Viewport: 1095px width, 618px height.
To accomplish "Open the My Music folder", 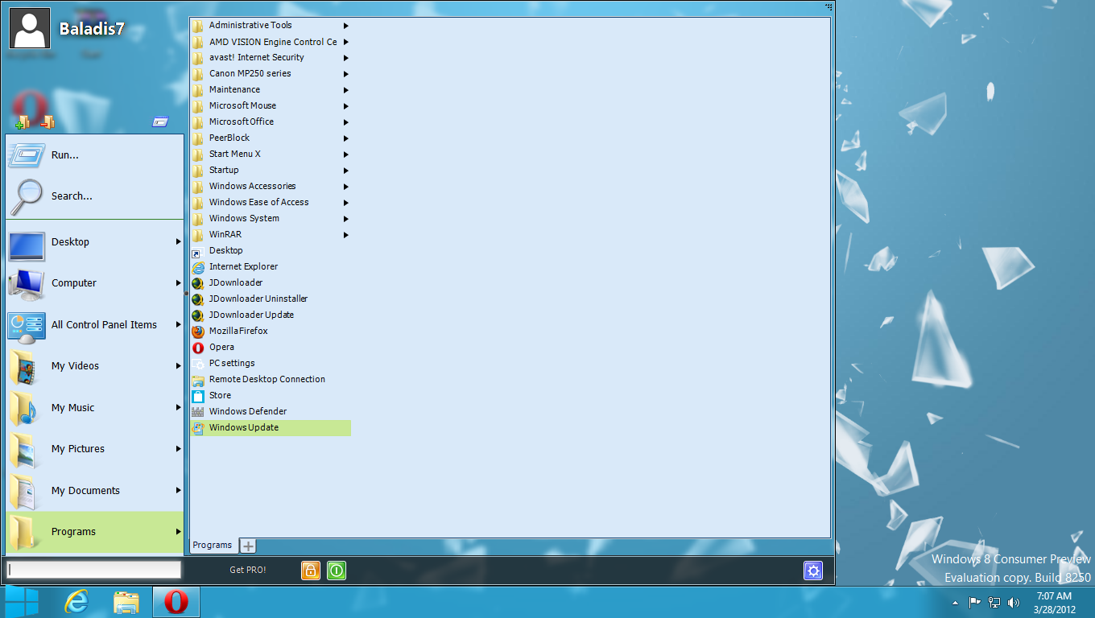I will pos(95,408).
